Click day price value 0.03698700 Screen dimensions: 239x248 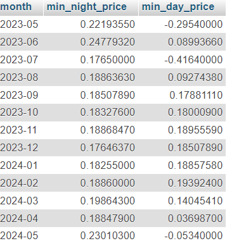tap(195, 218)
